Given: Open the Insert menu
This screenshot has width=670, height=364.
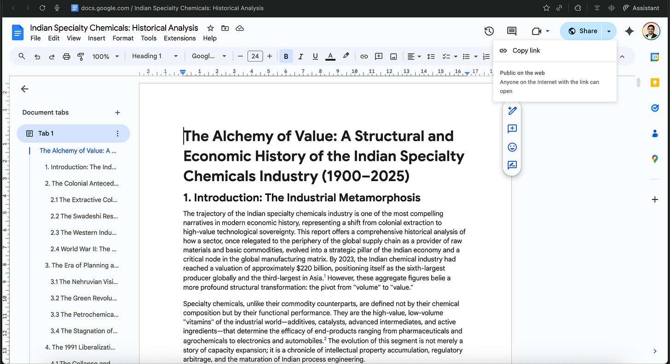Looking at the screenshot, I should coord(97,38).
